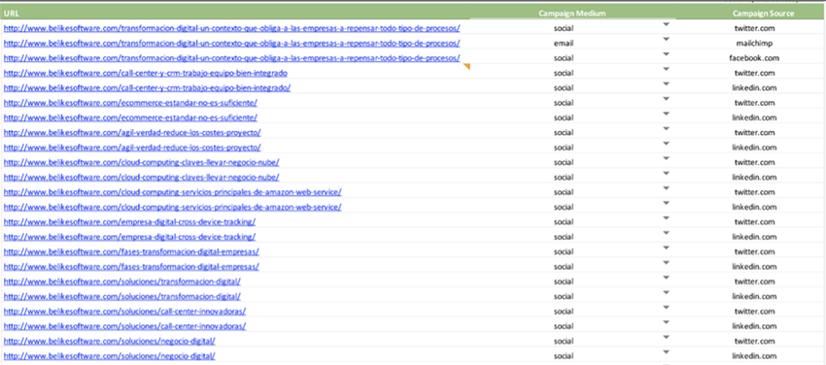
Task: Open medium dropdown for cross-device-tracking twitter.com row
Action: tap(666, 217)
